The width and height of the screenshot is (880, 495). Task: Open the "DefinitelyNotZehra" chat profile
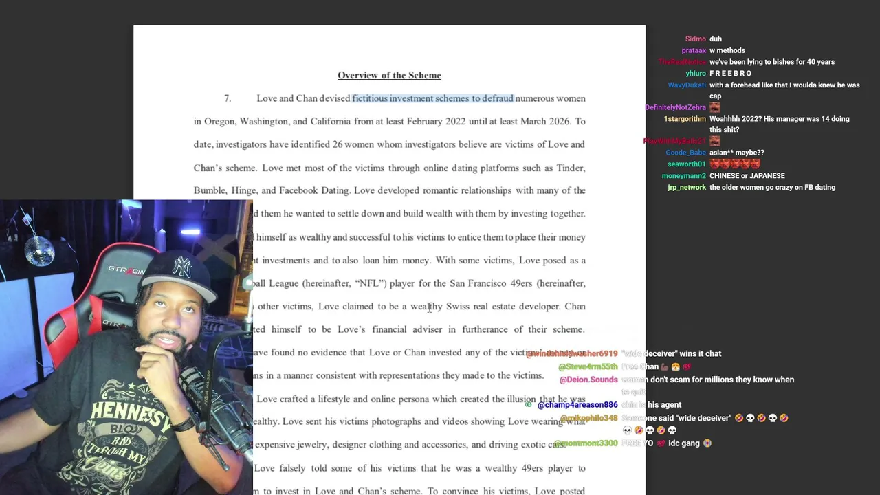[x=675, y=108]
